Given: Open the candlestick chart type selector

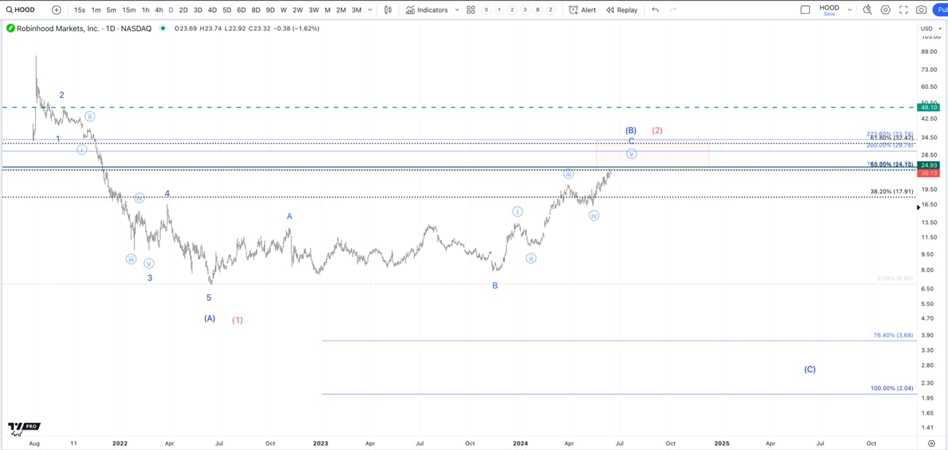Looking at the screenshot, I should 388,10.
